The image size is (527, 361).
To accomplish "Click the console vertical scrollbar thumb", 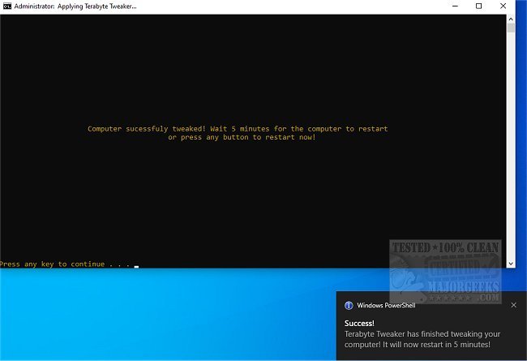I will [511, 28].
